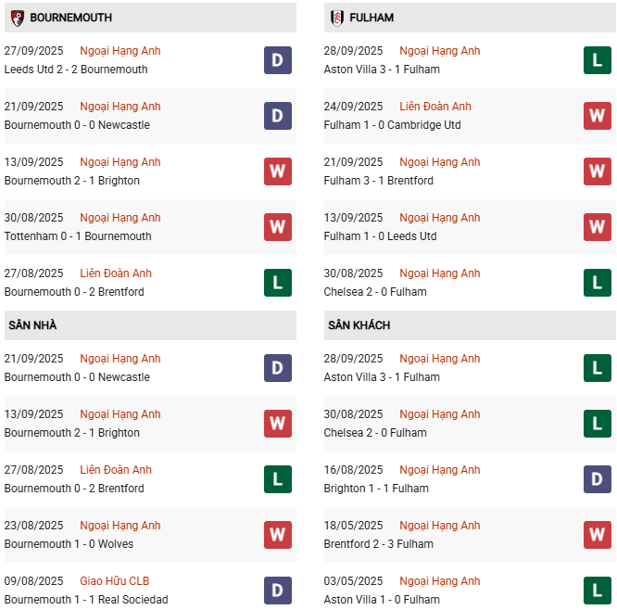This screenshot has width=617, height=610.
Task: Open the SÂN KHÁCH section header
Action: (x=359, y=325)
